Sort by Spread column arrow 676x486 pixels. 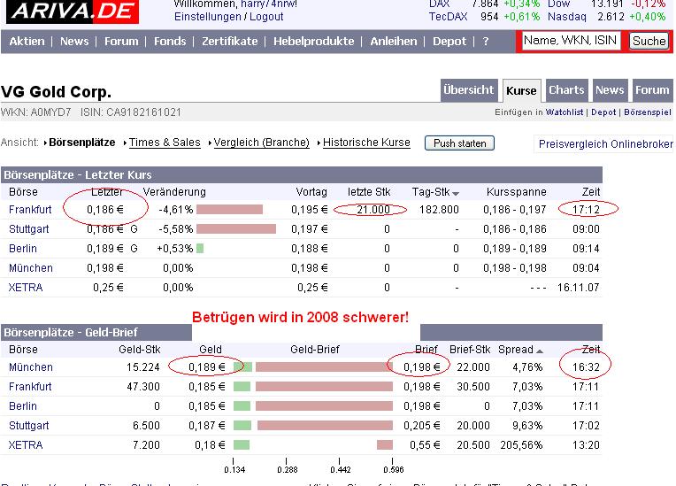[540, 351]
